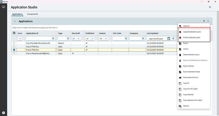Click the Last Updated day/month/year date field
Image resolution: width=219 pixels, height=116 pixels.
pos(157,39)
